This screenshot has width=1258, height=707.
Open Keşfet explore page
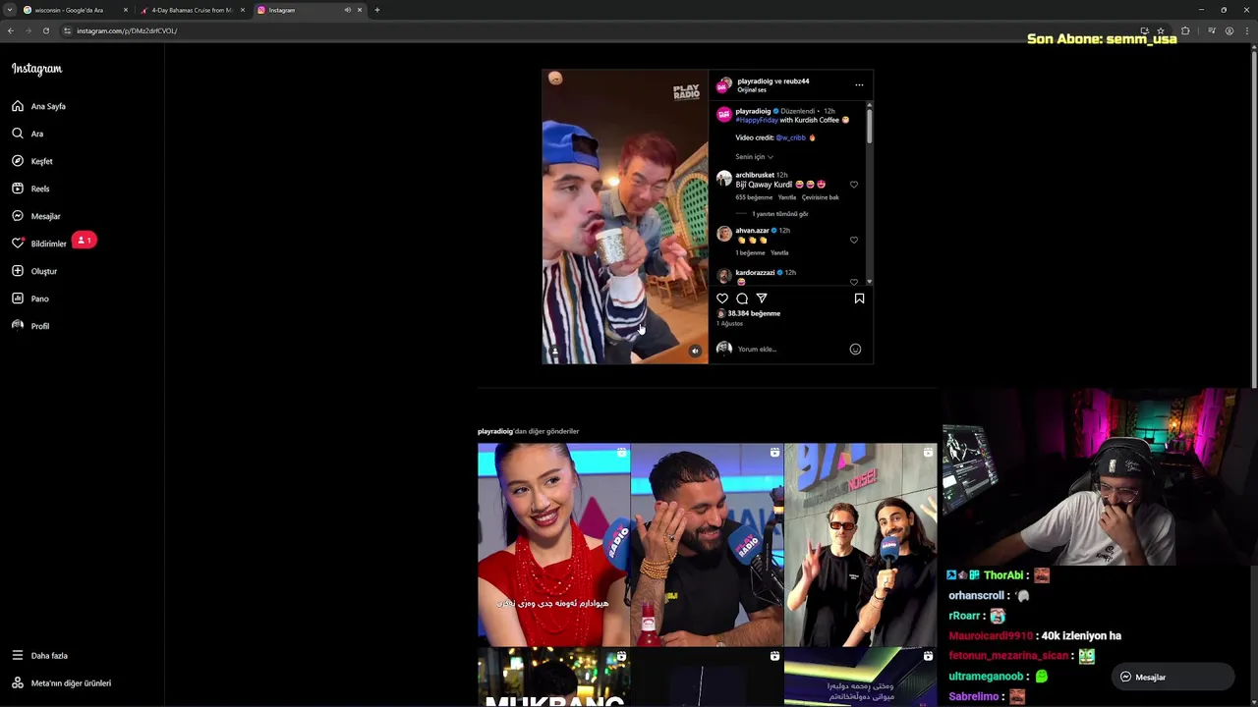click(x=33, y=161)
